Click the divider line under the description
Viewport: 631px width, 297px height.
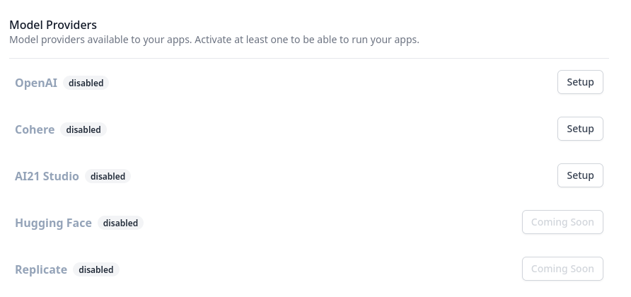pos(309,59)
